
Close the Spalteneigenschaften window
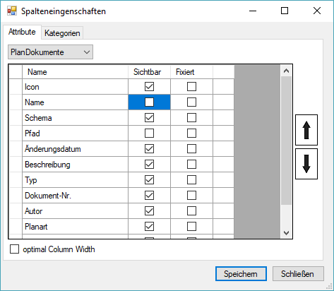[317, 11]
